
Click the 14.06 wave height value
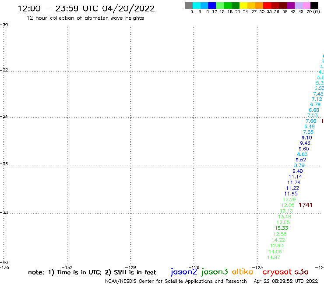275,252
